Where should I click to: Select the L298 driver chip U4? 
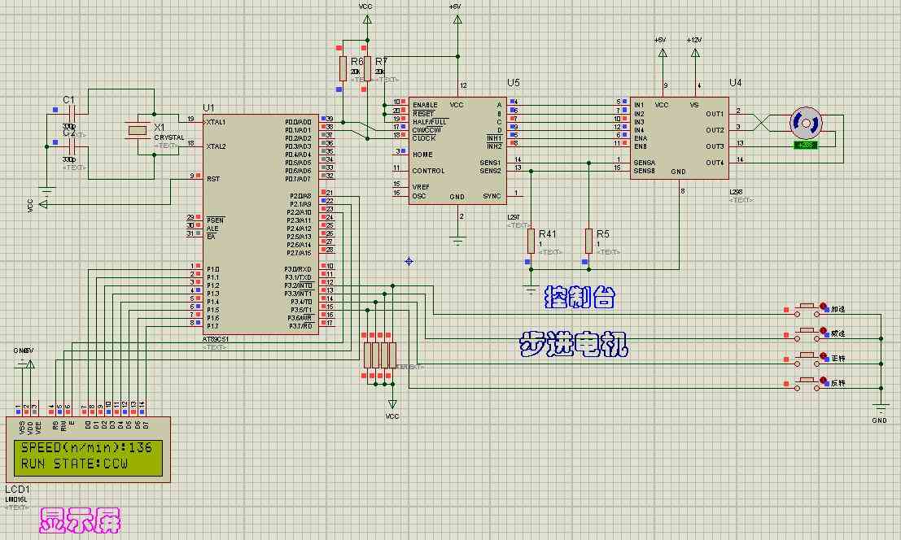tap(680, 137)
